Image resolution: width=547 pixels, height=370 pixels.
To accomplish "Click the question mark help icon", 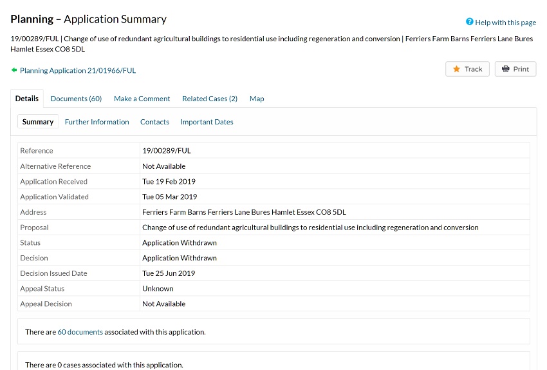I will pyautogui.click(x=470, y=22).
